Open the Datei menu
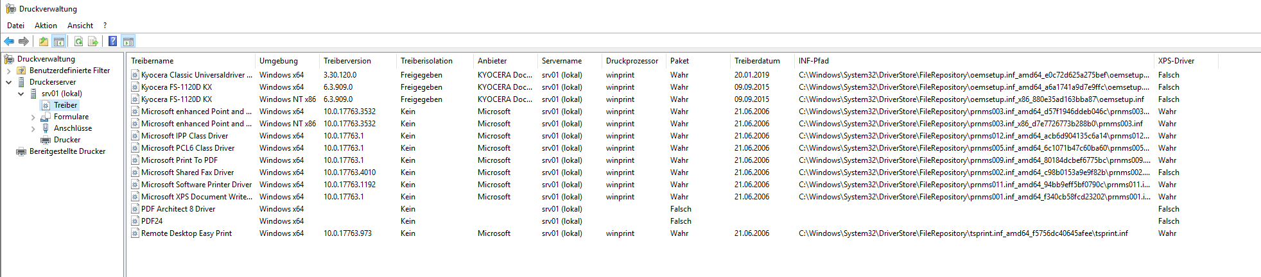Image resolution: width=1261 pixels, height=277 pixels. [x=15, y=26]
